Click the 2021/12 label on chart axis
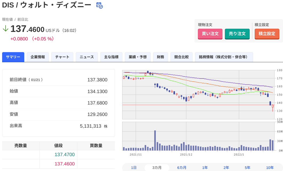 pos(186,155)
